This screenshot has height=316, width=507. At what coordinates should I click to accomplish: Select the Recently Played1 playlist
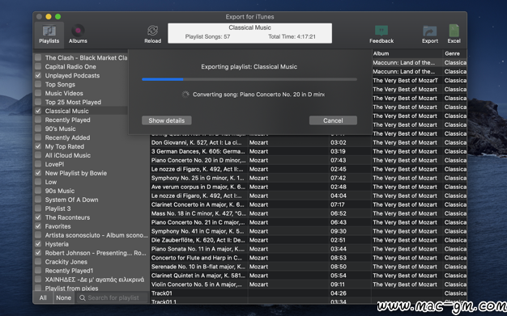(69, 271)
